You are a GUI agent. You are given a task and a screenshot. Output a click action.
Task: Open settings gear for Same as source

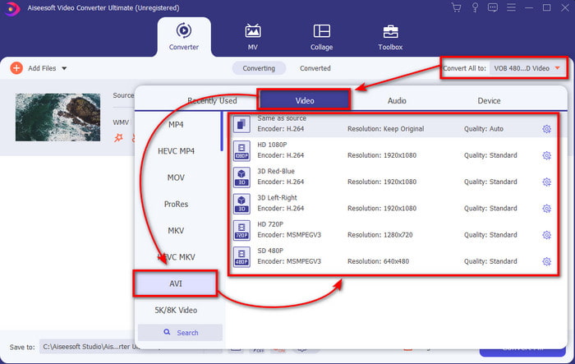[546, 129]
